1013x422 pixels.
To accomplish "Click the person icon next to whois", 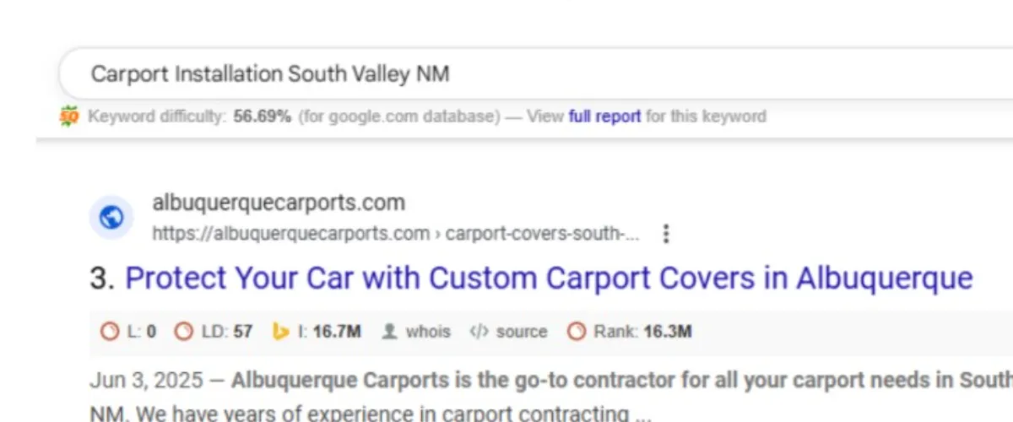I will click(389, 332).
